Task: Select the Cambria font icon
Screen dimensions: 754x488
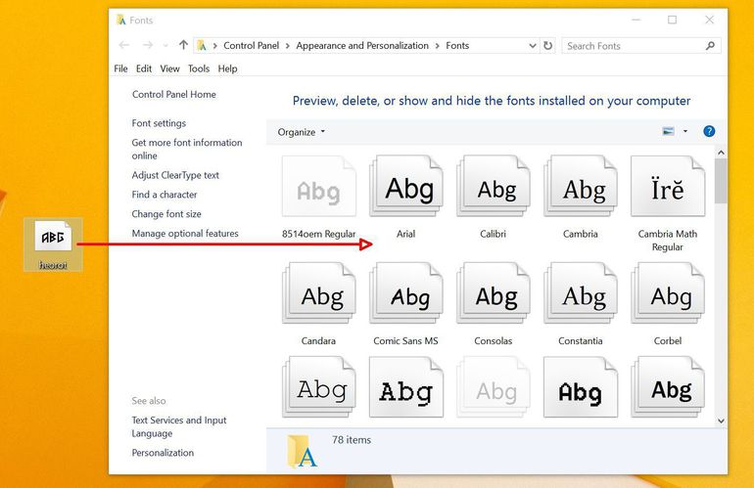Action: [581, 187]
